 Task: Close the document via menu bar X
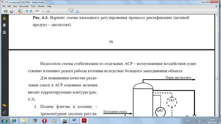(216, 6)
